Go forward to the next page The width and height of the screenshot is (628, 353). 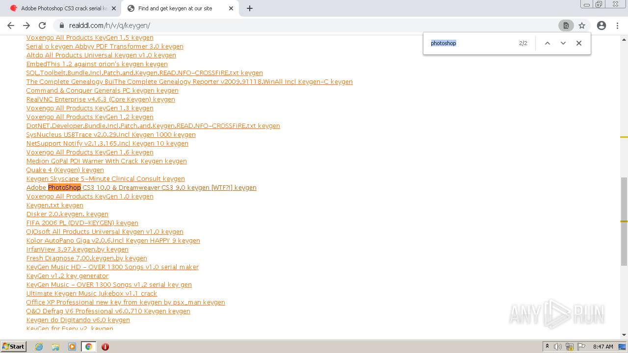26,25
